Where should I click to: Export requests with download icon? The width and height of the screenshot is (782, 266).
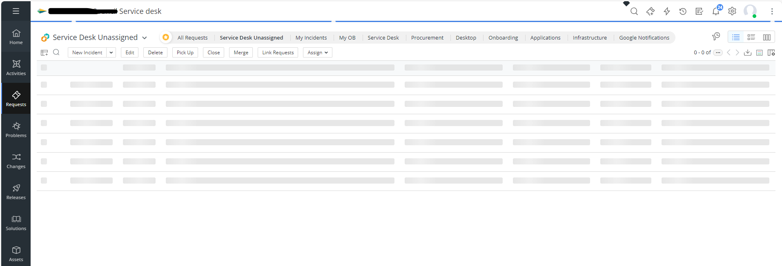(x=748, y=53)
